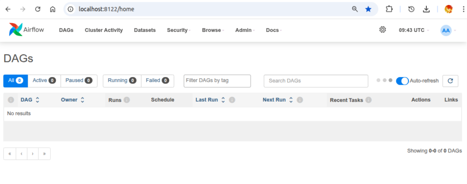Click the info icon beside Runs column
467x184 pixels.
(x=127, y=100)
